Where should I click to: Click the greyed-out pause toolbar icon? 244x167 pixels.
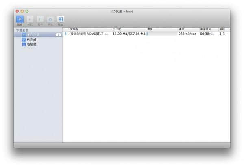click(x=40, y=19)
